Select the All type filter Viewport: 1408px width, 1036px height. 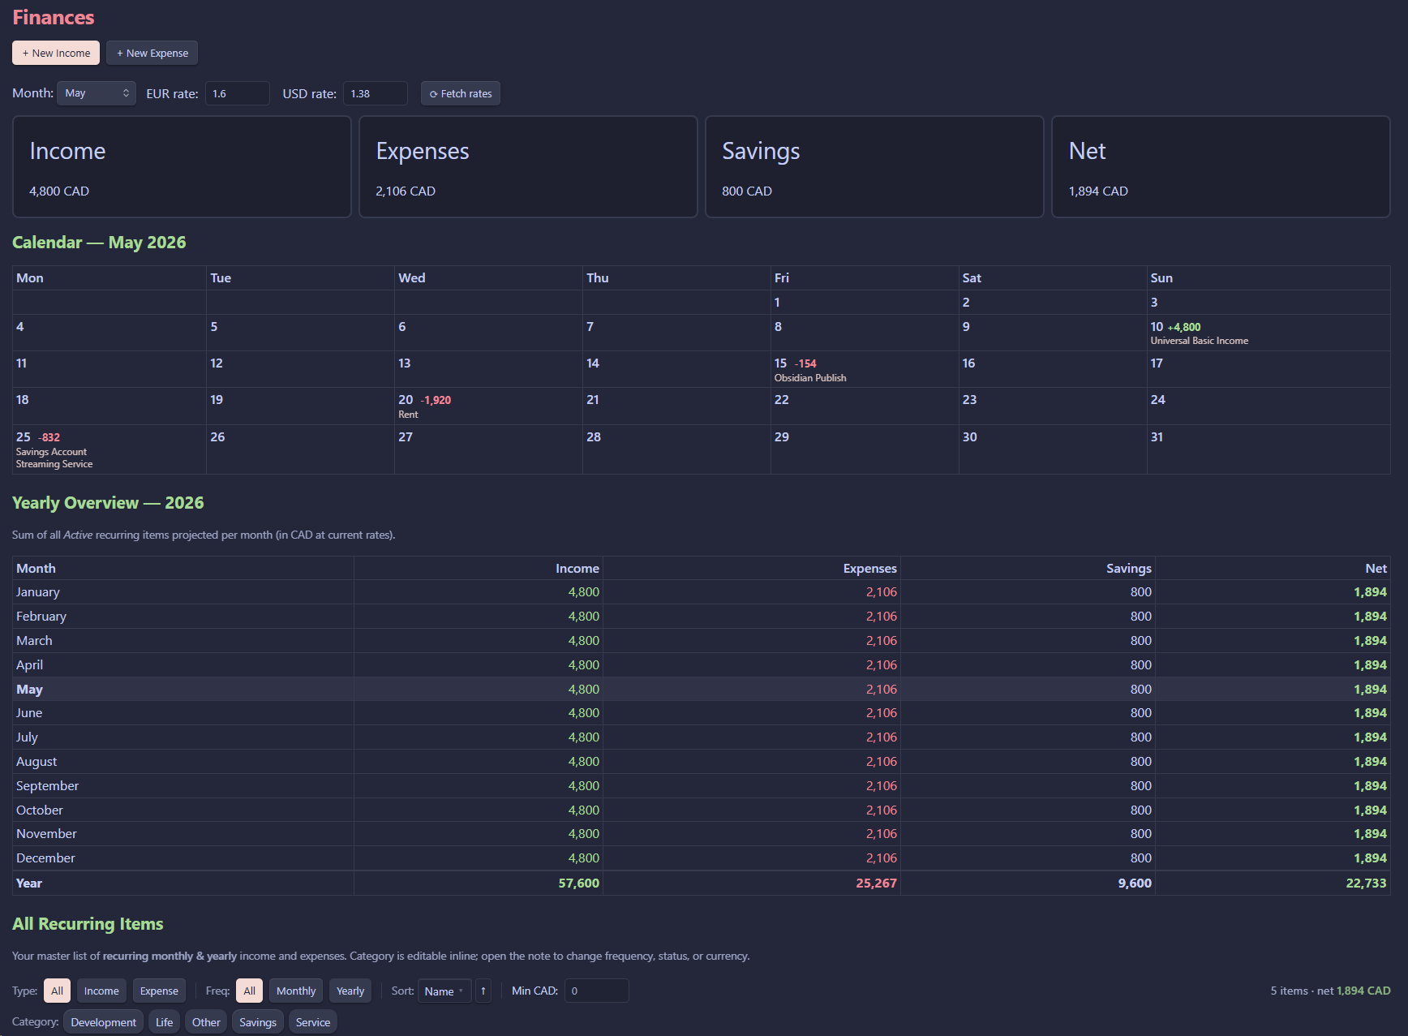click(x=57, y=991)
